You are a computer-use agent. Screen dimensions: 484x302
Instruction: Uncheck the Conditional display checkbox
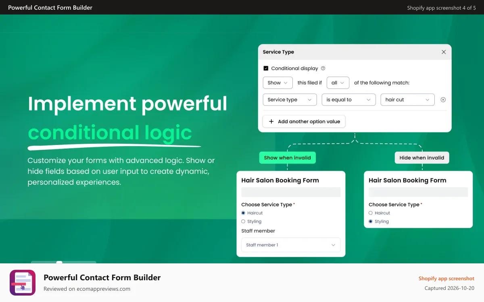[x=266, y=68]
